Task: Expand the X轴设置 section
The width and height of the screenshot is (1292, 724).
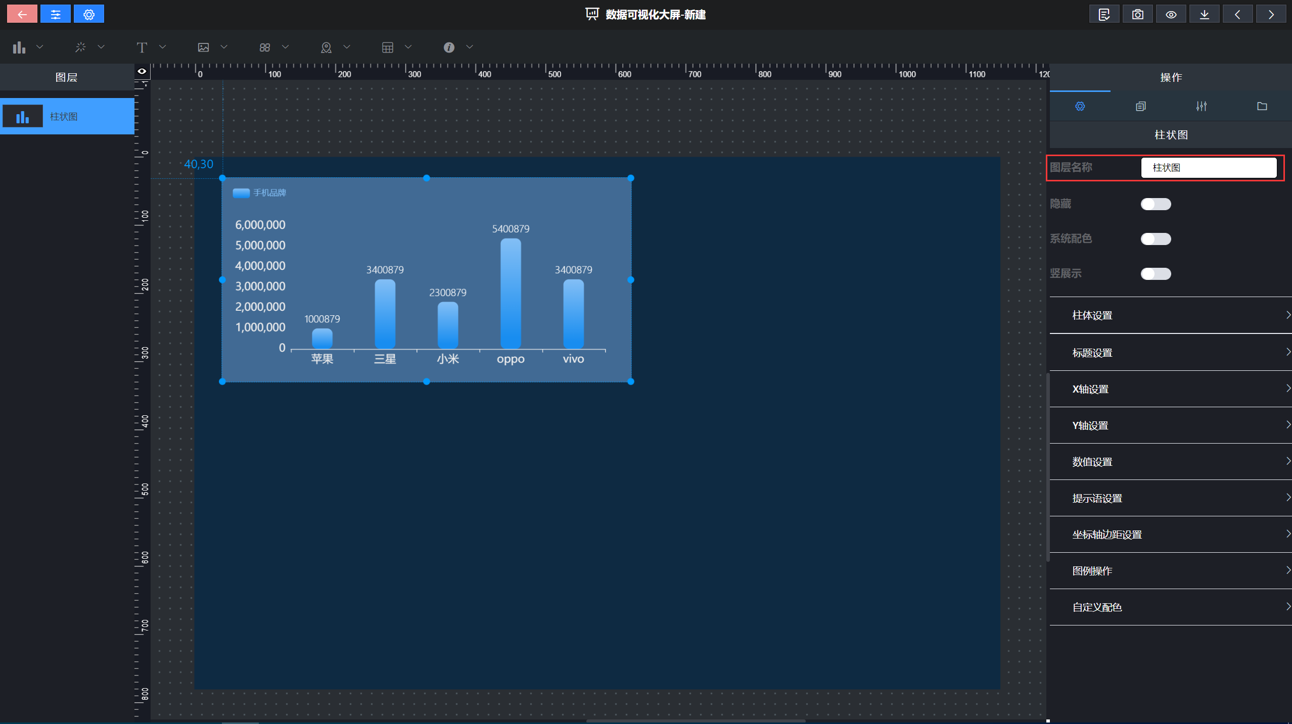Action: pyautogui.click(x=1171, y=389)
